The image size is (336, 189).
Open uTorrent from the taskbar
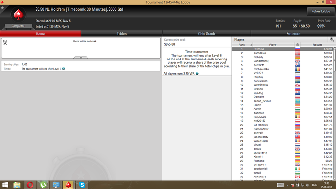[43, 185]
